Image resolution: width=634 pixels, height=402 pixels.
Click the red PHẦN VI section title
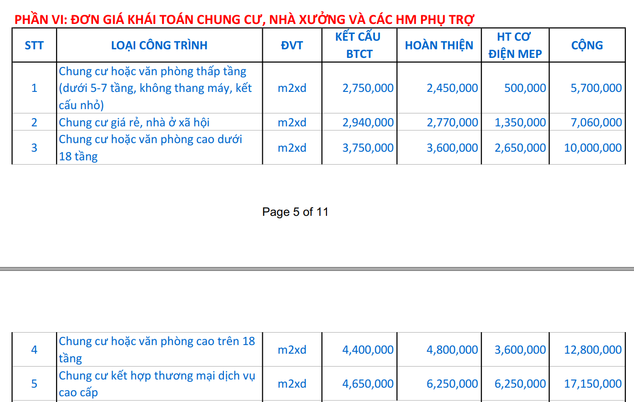(x=244, y=19)
